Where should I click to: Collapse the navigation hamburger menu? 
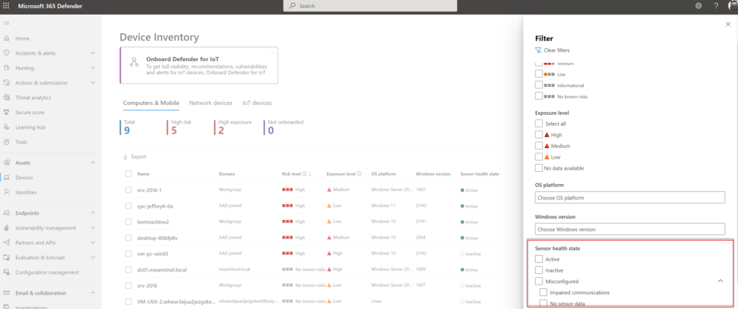[6, 23]
